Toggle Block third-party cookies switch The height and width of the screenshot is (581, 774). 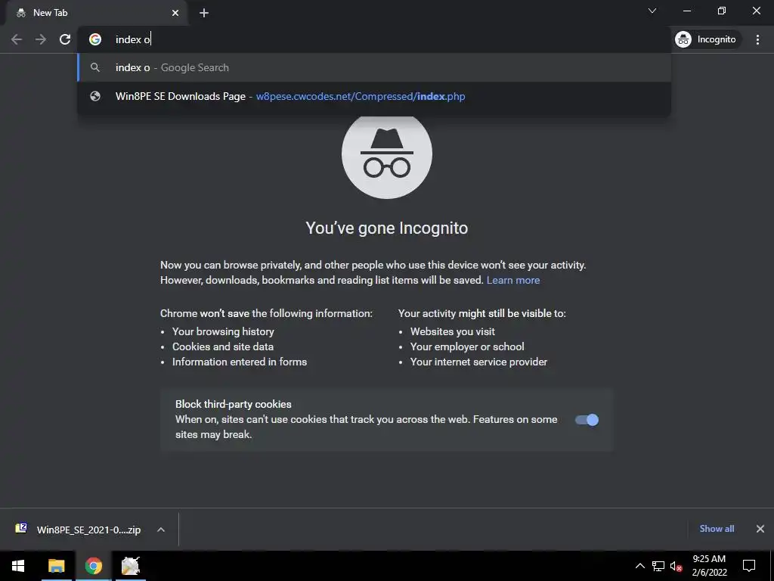[x=587, y=420]
